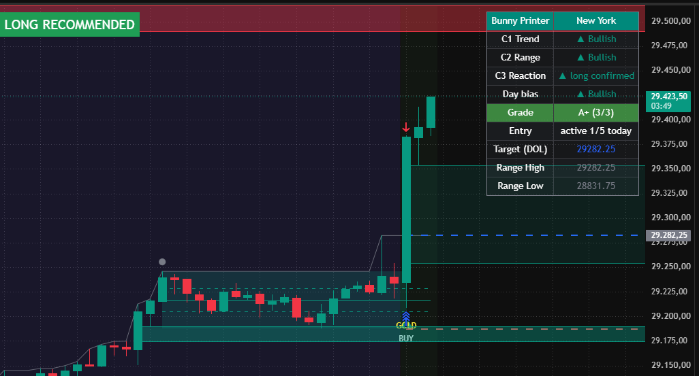Click the Entry label
This screenshot has width=699, height=376.
click(520, 131)
